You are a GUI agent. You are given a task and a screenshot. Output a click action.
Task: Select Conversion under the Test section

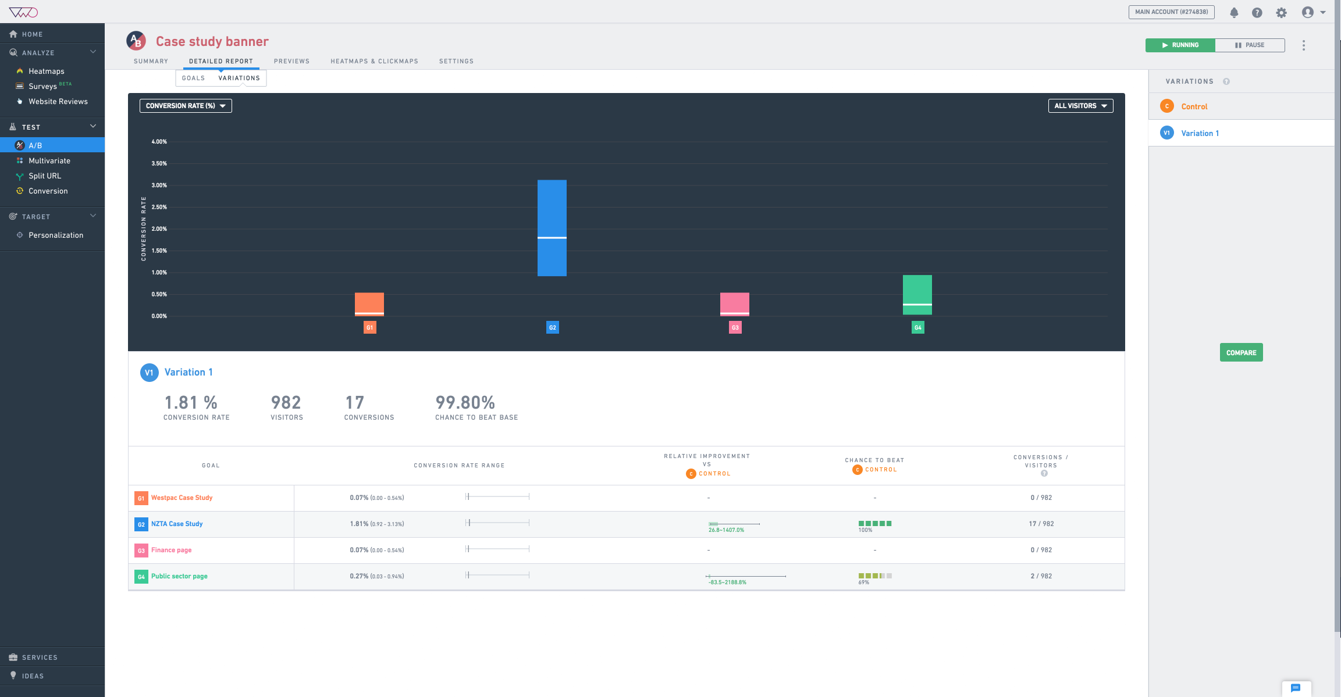[48, 191]
